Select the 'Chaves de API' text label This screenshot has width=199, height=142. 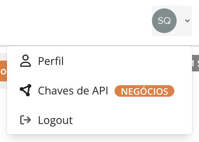point(73,91)
